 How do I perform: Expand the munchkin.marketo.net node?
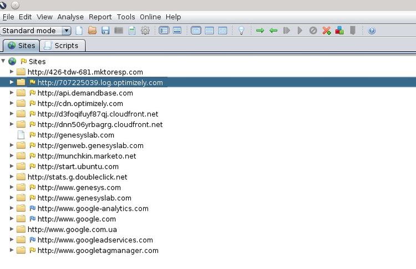click(x=12, y=155)
